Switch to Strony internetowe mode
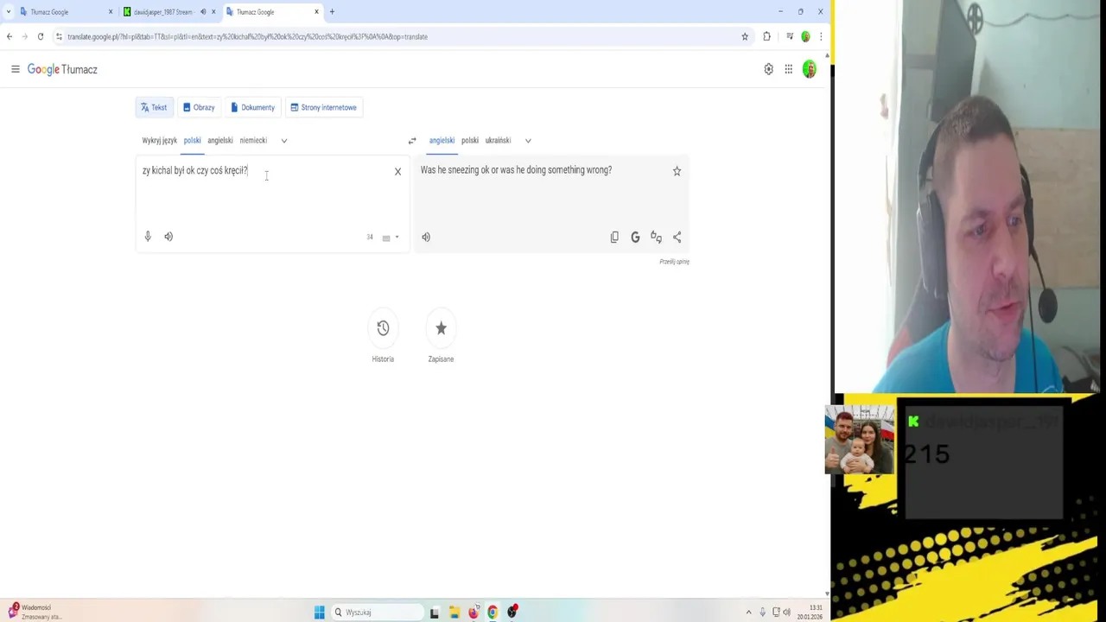Screen dimensions: 1106x622 coord(323,107)
